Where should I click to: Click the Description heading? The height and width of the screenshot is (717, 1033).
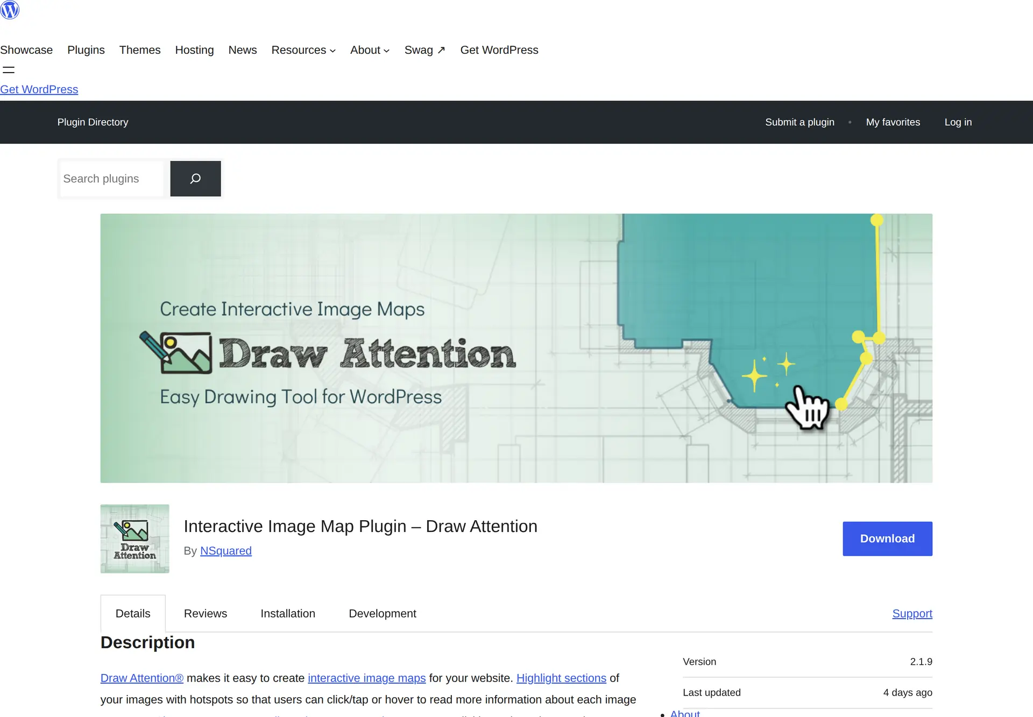click(x=147, y=643)
